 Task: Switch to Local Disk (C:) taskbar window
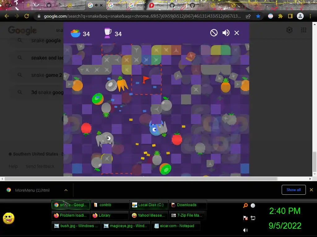point(149,205)
